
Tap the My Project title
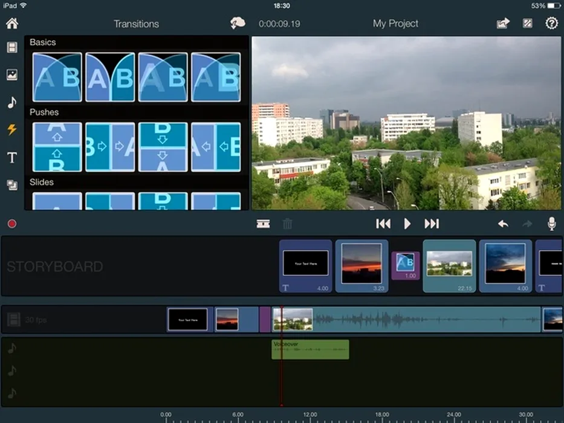click(395, 24)
